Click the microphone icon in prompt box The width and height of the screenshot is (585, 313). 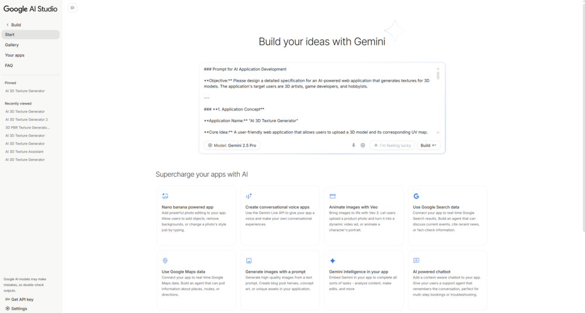(x=353, y=145)
